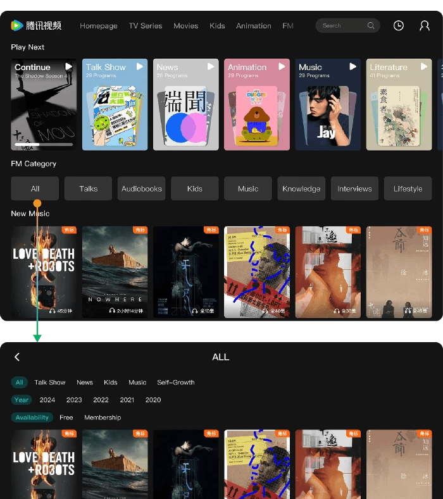443x499 pixels.
Task: Open the user profile icon
Action: [x=425, y=25]
